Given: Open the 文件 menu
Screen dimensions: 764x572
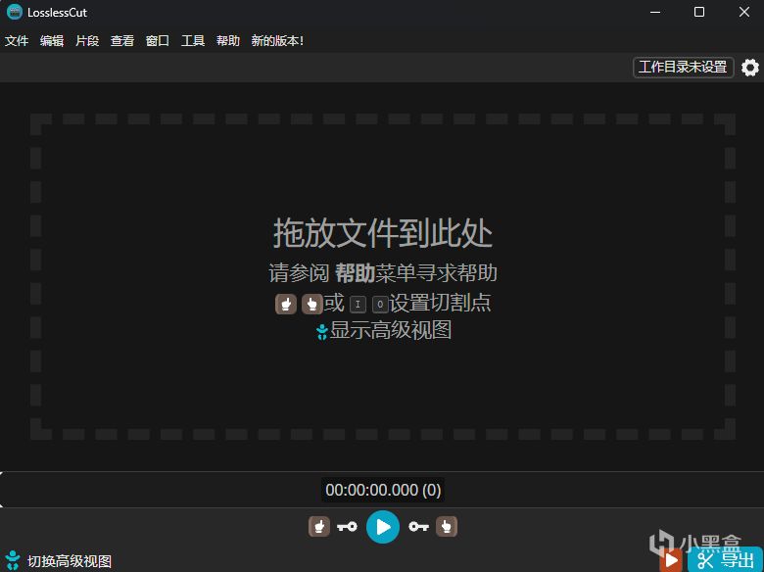Looking at the screenshot, I should (17, 41).
